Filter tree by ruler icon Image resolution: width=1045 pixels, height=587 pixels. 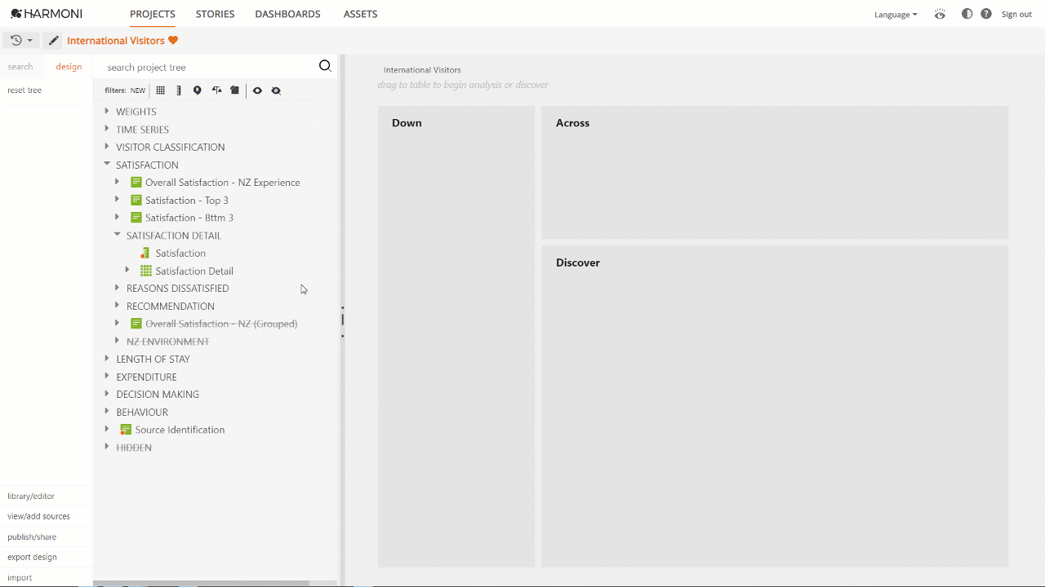point(179,90)
